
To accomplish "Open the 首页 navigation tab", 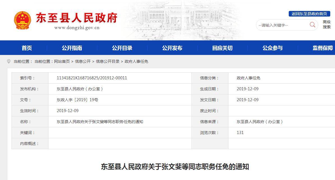I will point(27,48).
